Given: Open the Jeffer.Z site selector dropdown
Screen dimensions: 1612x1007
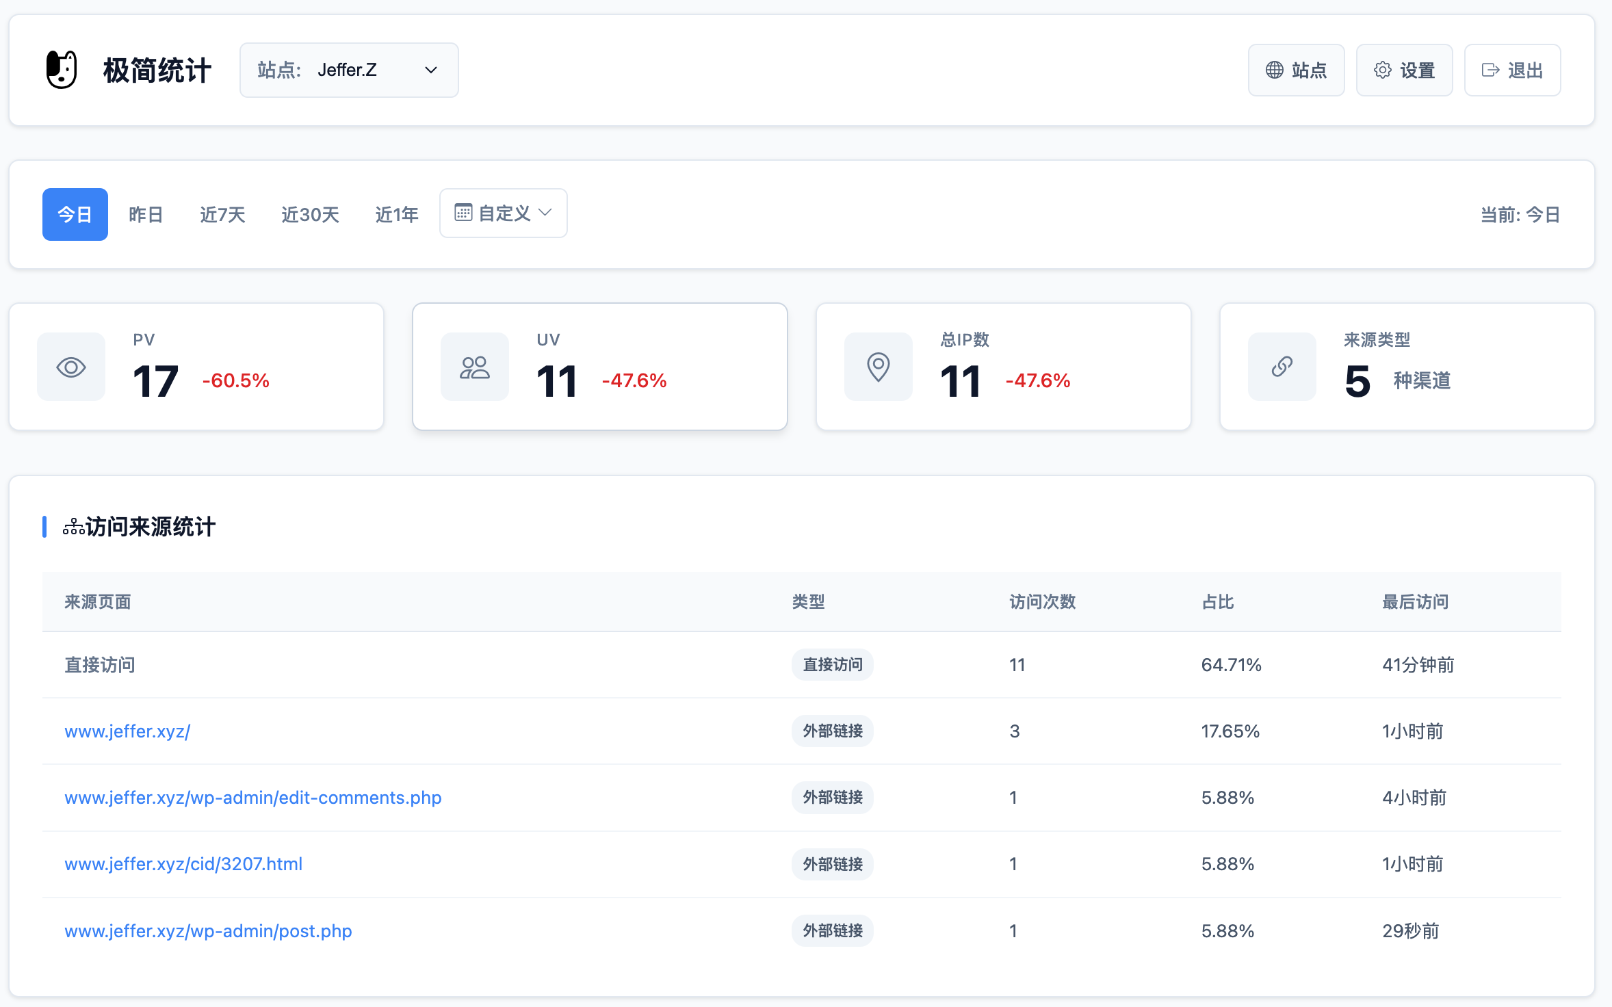Looking at the screenshot, I should pos(349,69).
